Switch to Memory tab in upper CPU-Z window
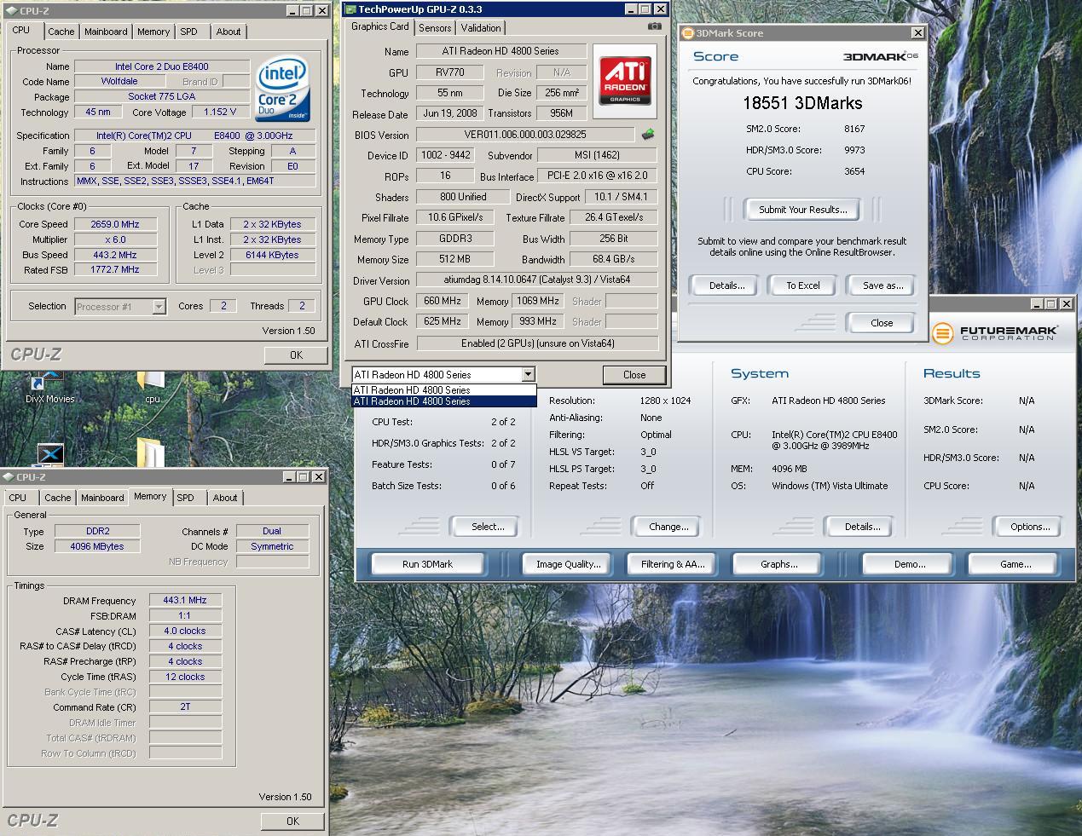The height and width of the screenshot is (836, 1082). [x=153, y=32]
